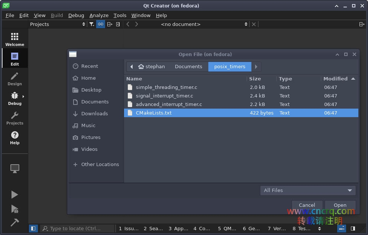Select signal_interrupt_timer.c file
The height and width of the screenshot is (235, 368).
241,96
